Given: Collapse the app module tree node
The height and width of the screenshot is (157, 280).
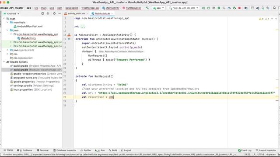Looking at the screenshot, I should click(x=4, y=18).
